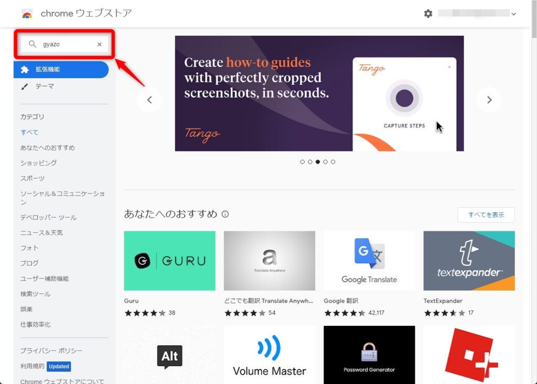Select the fifth carousel dot
The image size is (537, 384).
[333, 162]
